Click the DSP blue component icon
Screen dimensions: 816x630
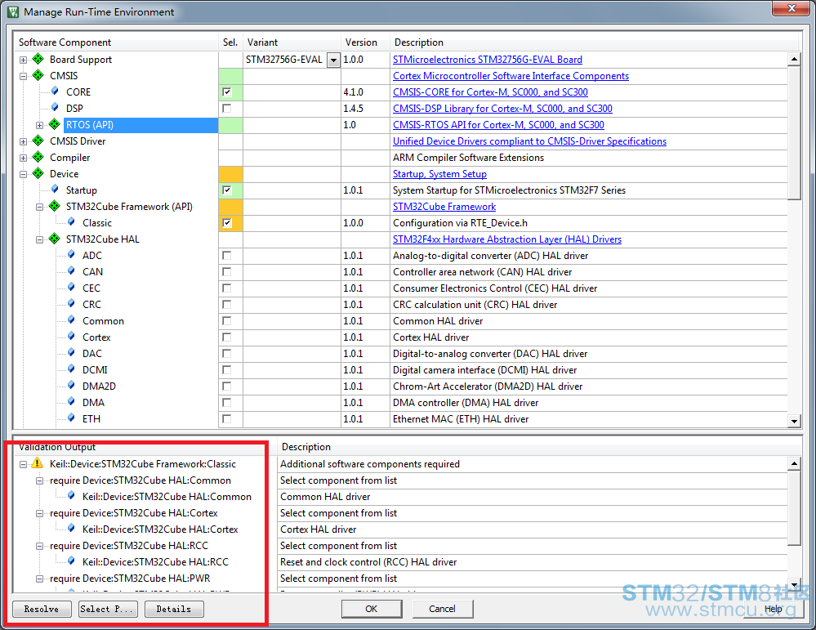click(55, 107)
